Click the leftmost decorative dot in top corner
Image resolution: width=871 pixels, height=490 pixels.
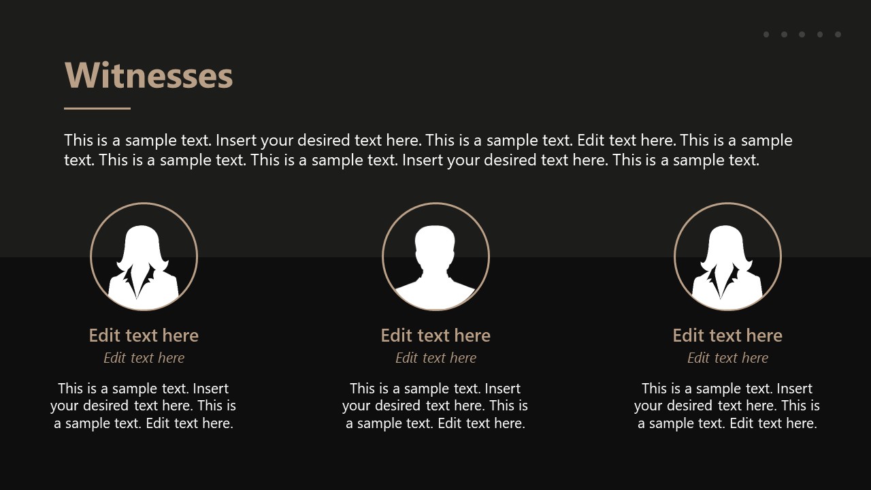(766, 35)
